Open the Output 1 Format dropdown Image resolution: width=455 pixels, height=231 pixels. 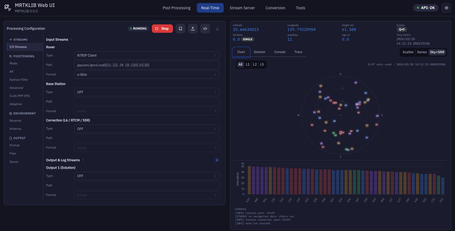[x=147, y=195]
